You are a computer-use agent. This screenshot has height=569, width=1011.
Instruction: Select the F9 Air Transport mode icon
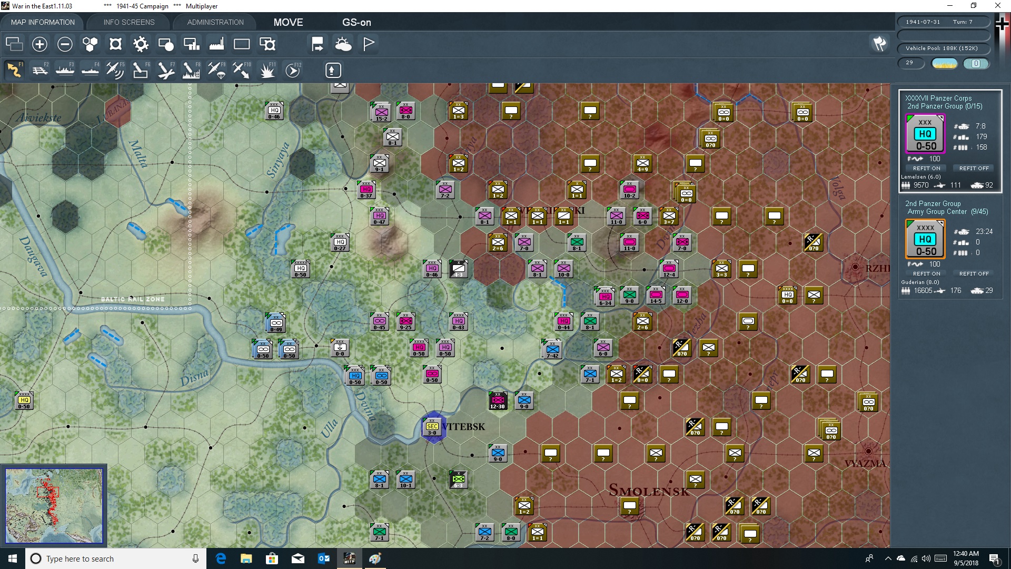pyautogui.click(x=216, y=70)
